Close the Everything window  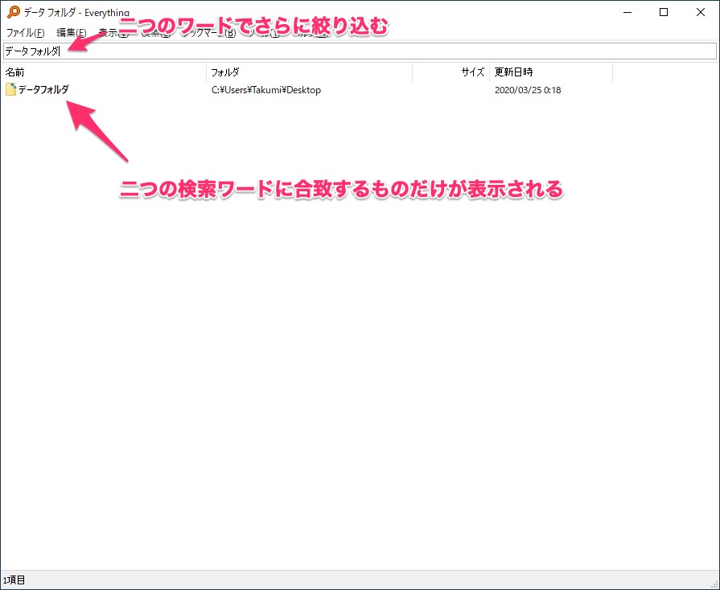click(x=701, y=12)
